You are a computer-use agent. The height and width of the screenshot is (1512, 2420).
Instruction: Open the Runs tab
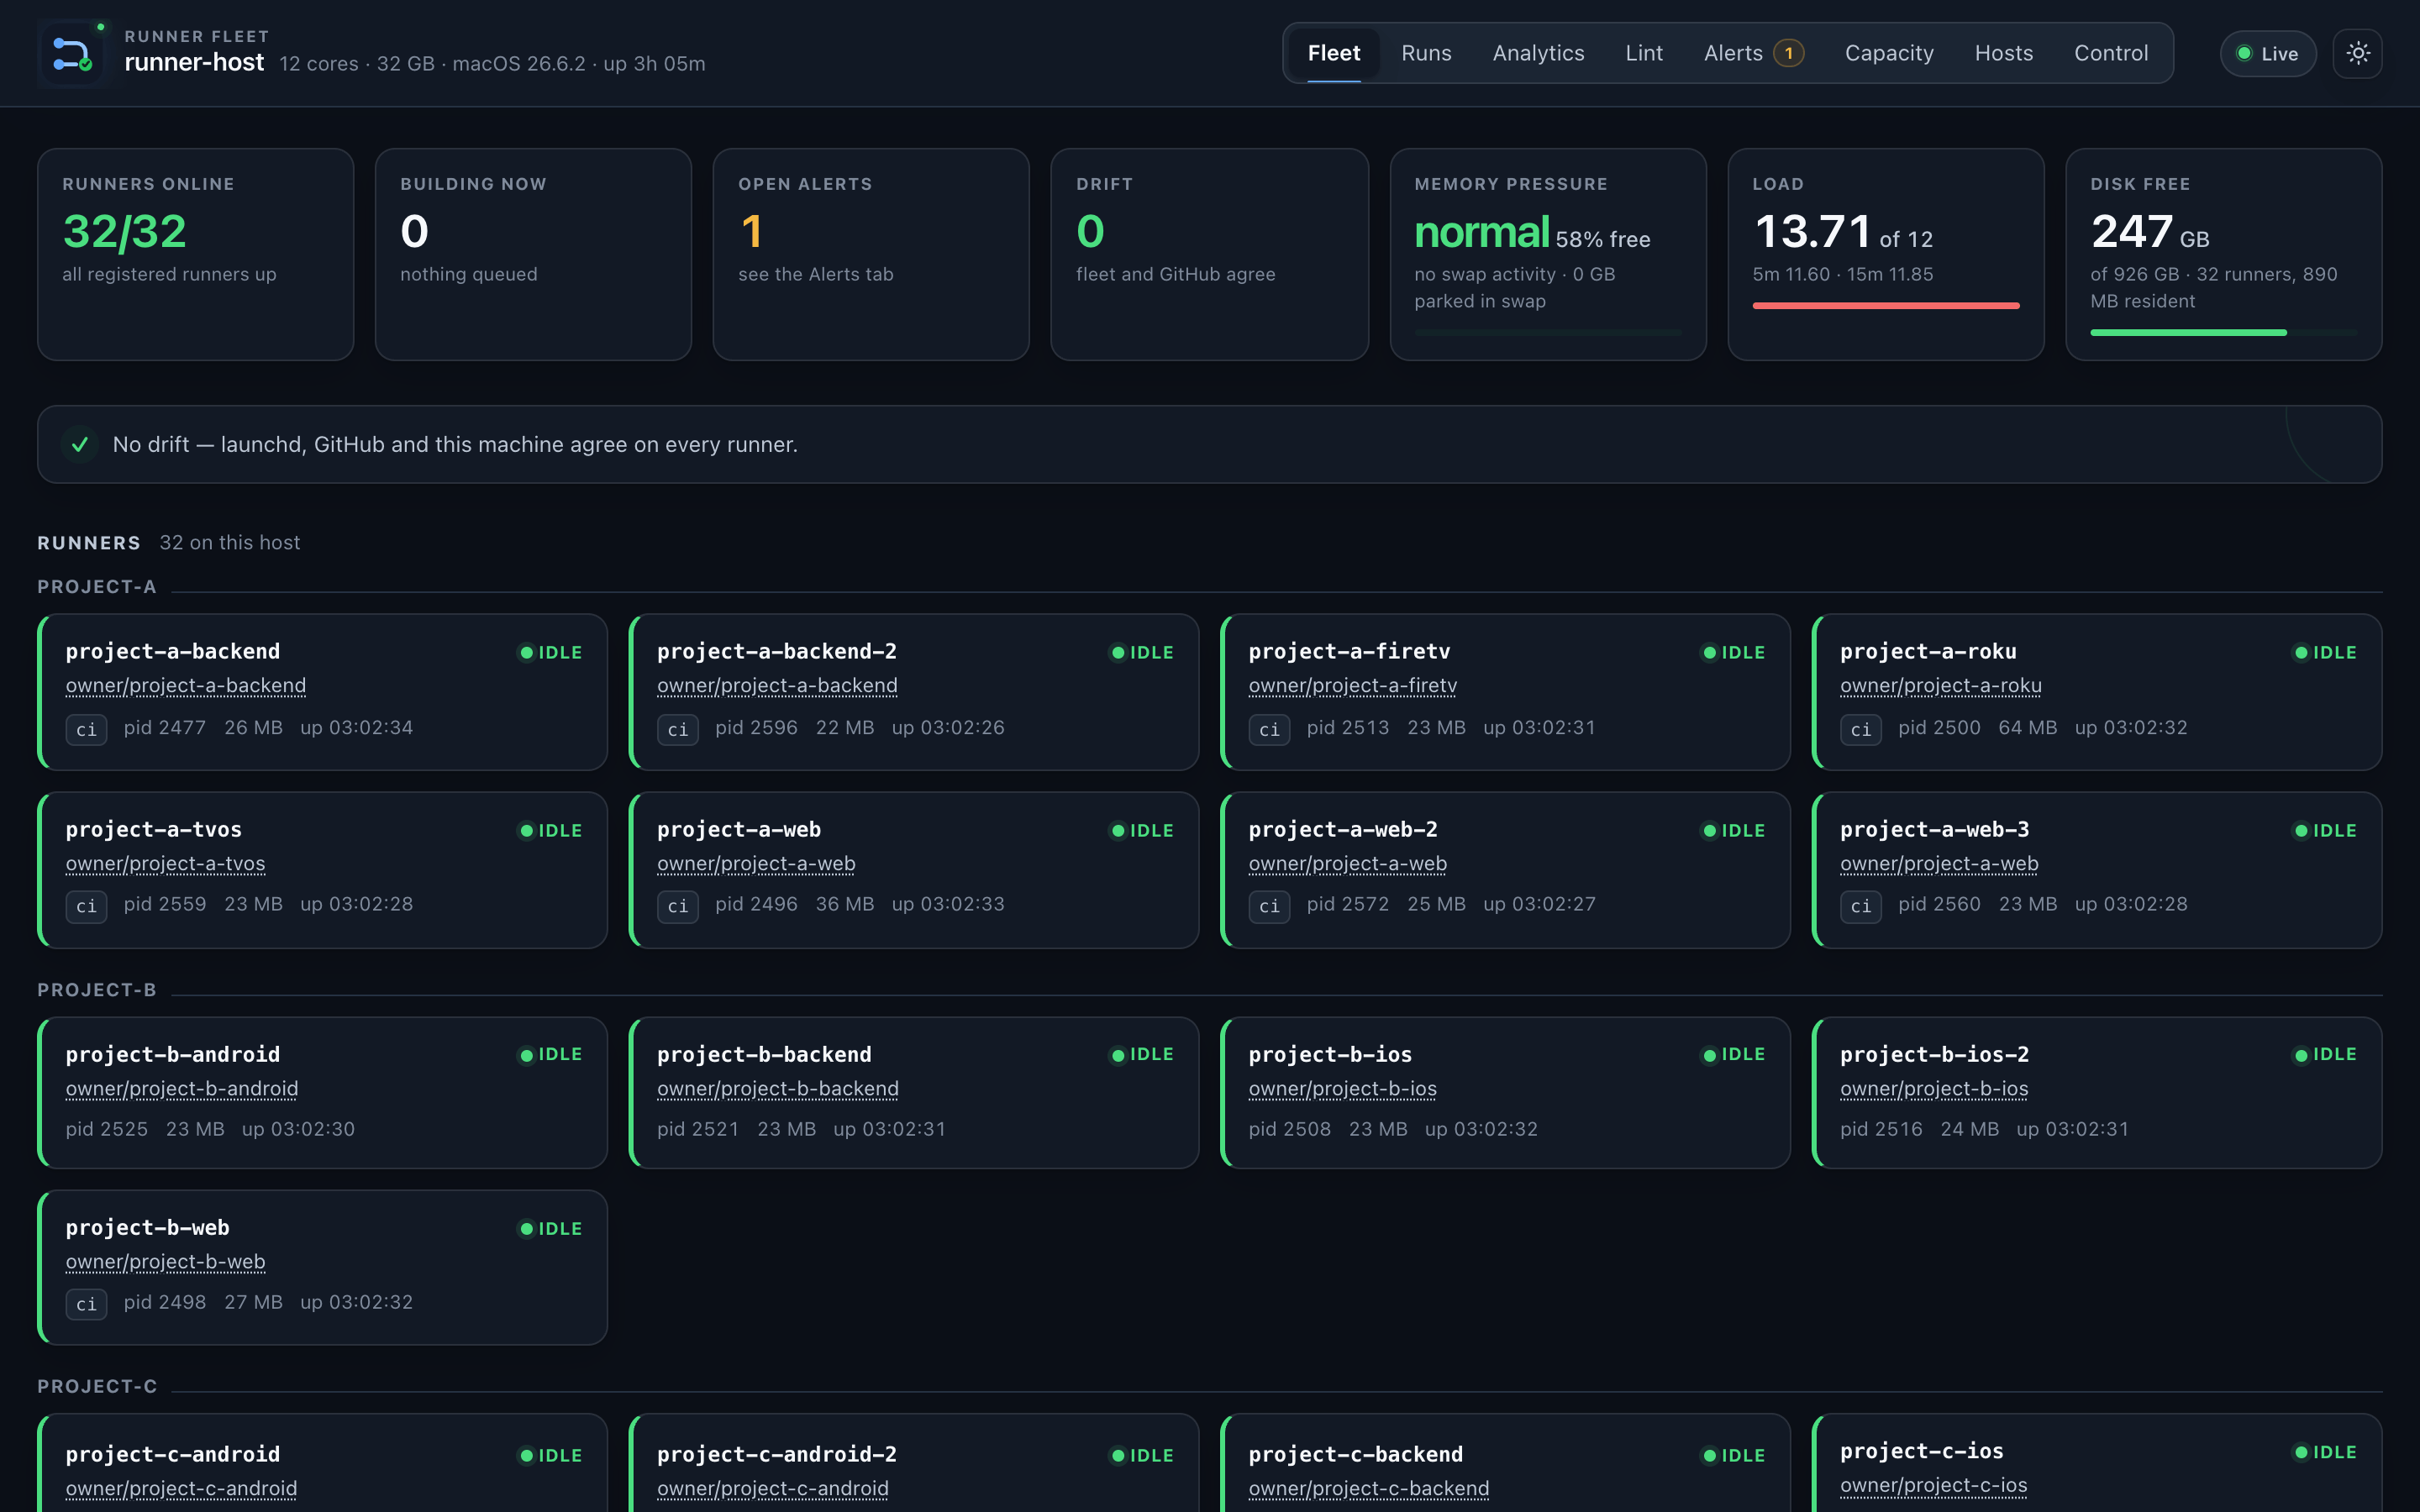click(1426, 53)
